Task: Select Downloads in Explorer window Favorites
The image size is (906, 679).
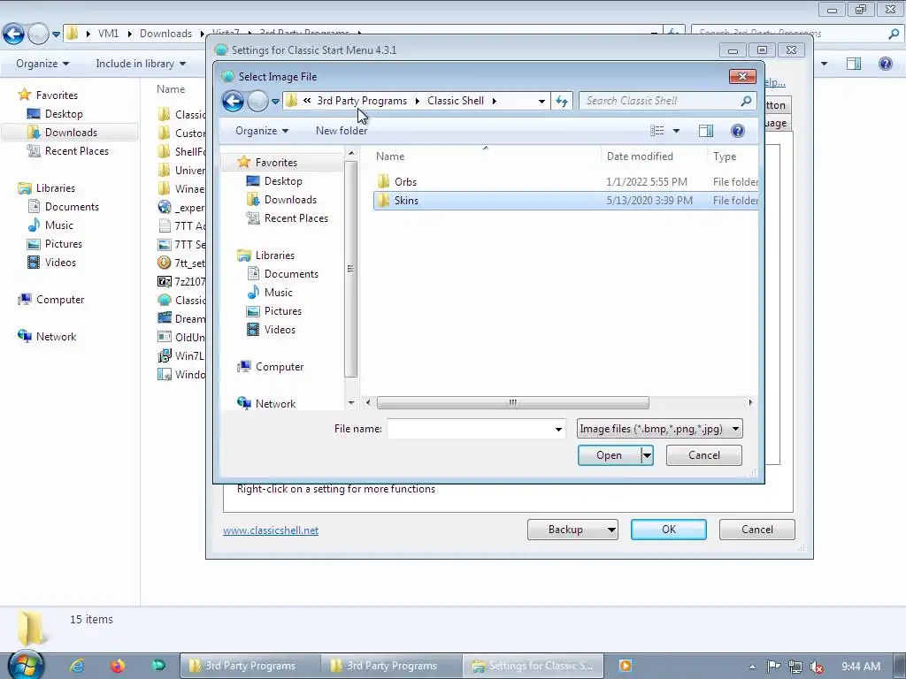Action: click(x=71, y=133)
